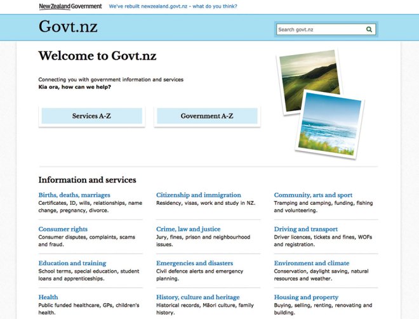This screenshot has height=319, width=419.
Task: Click the New Zealand Government logo
Action: [x=70, y=6]
